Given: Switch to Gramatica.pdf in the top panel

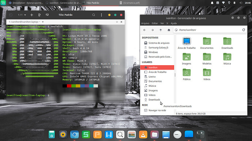Looking at the screenshot, I should (x=130, y=3).
